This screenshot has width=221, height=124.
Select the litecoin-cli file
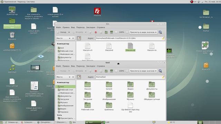[x=87, y=47]
